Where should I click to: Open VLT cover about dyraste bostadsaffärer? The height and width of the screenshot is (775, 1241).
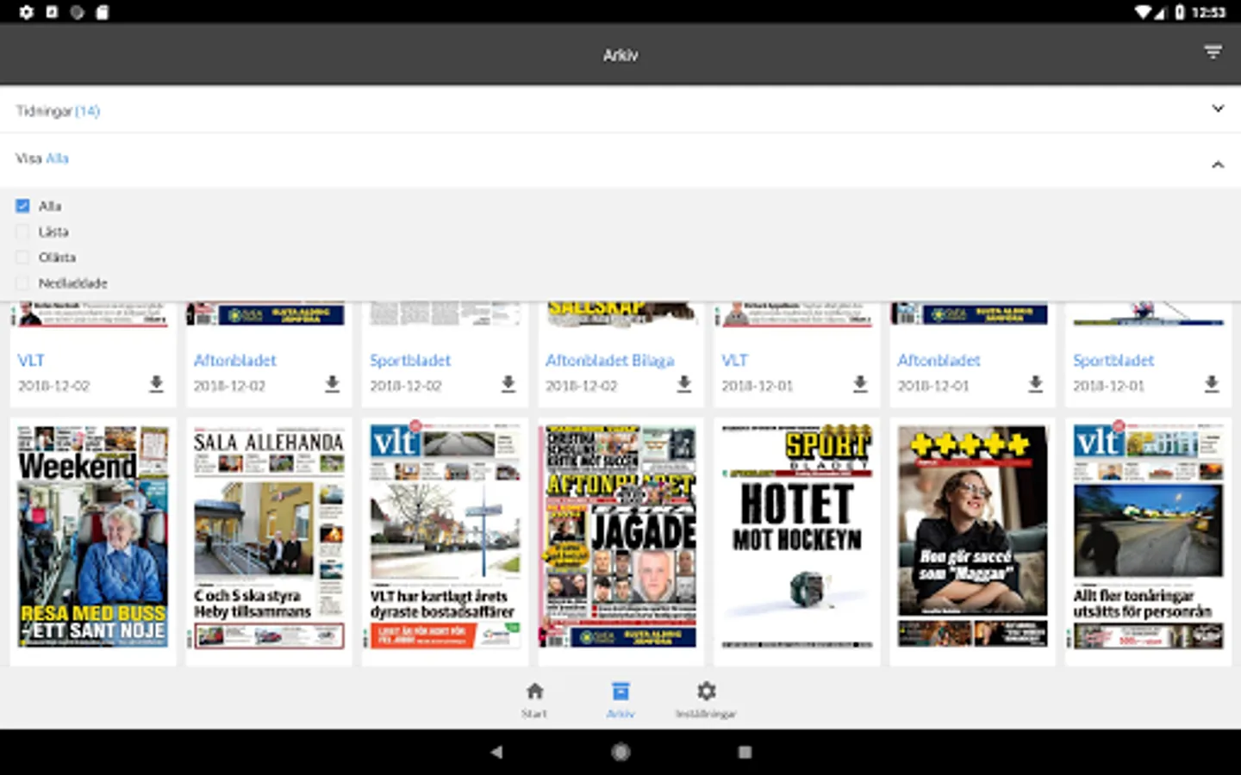445,536
